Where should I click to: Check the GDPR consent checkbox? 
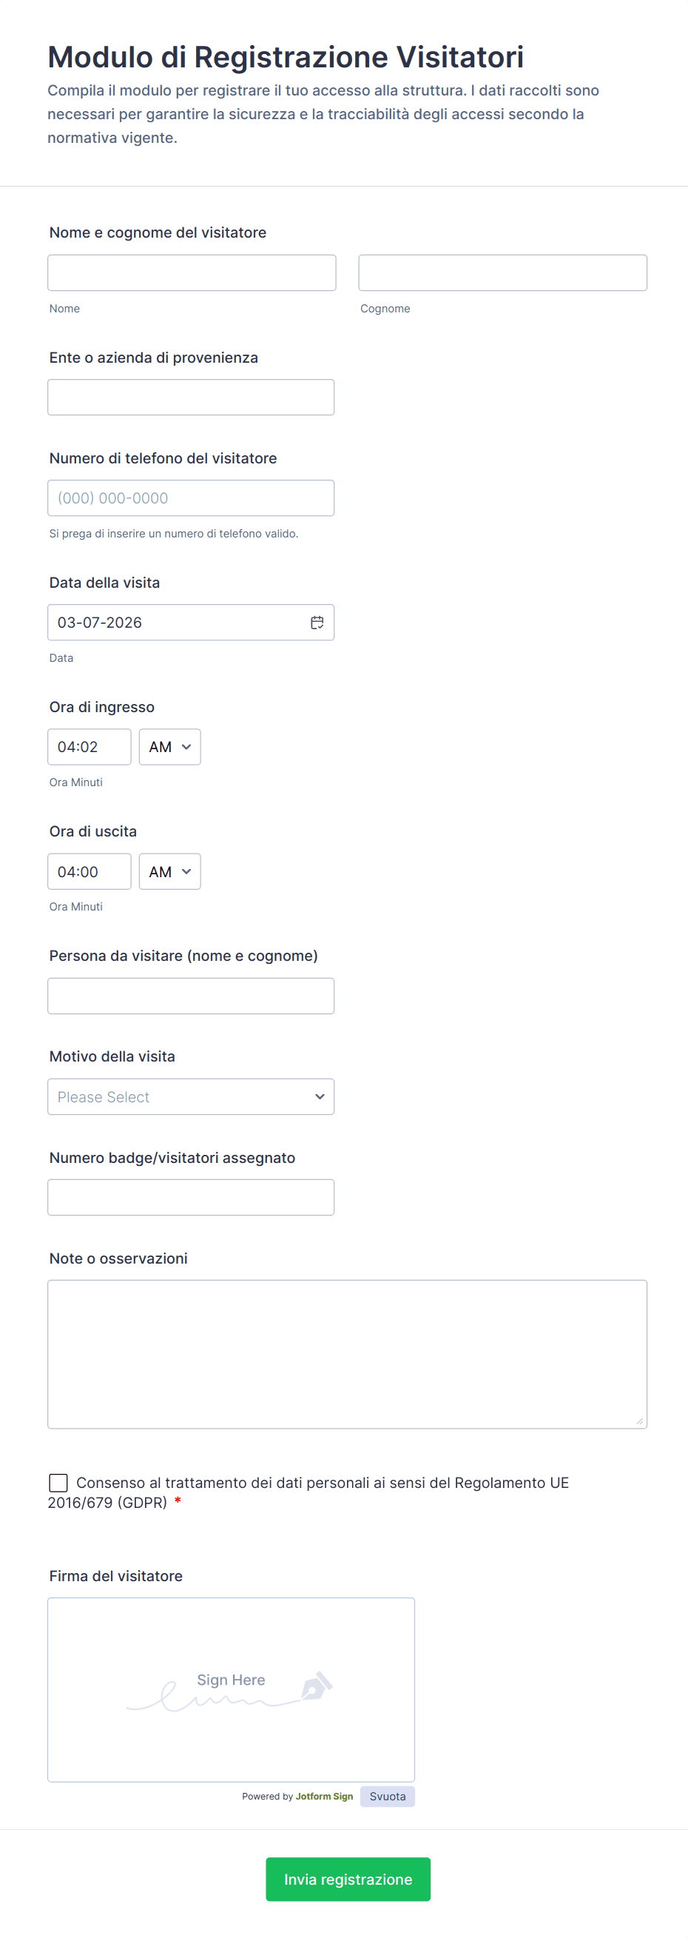coord(58,1482)
